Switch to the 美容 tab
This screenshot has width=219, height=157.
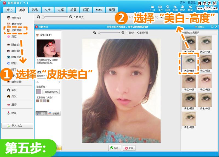click(x=22, y=10)
